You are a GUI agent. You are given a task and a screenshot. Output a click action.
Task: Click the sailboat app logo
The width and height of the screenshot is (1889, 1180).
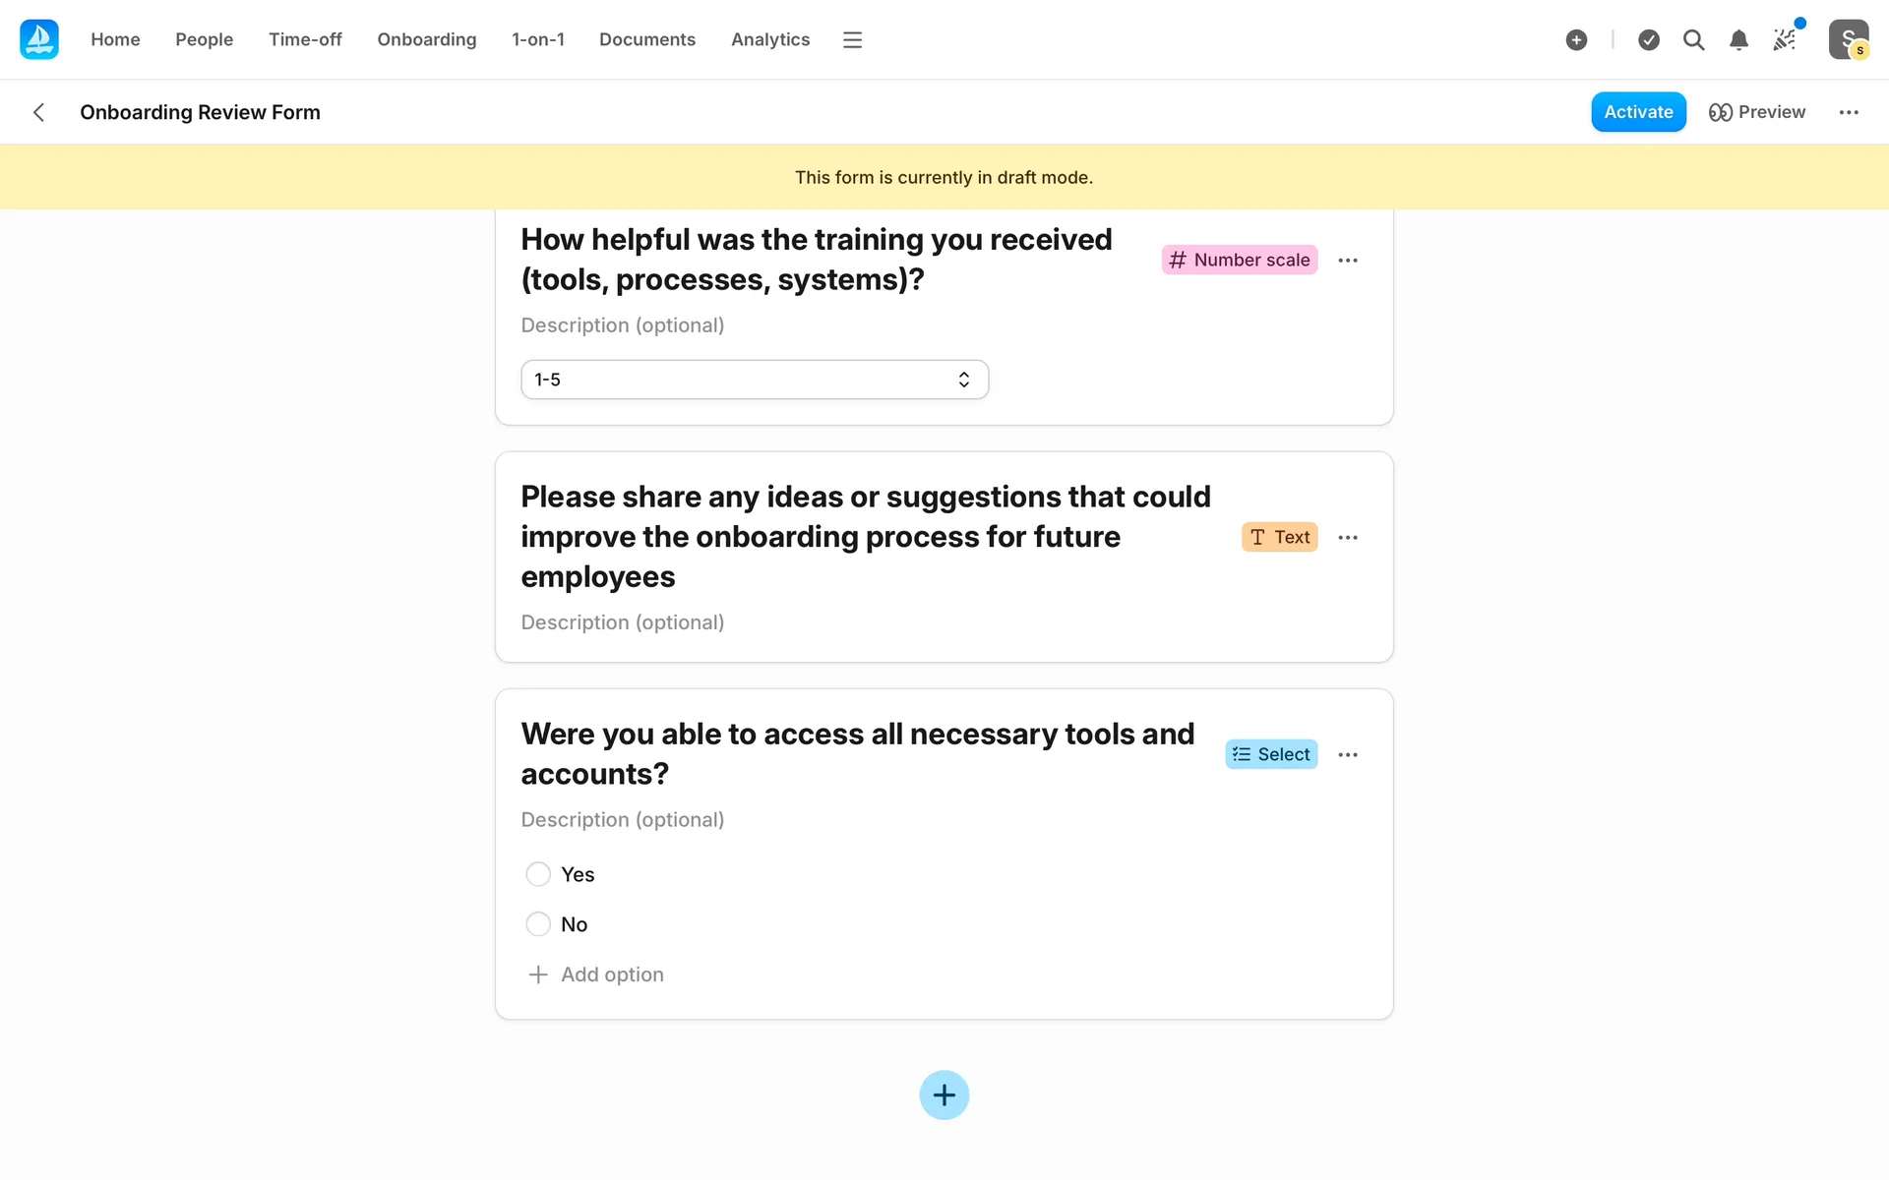(39, 39)
